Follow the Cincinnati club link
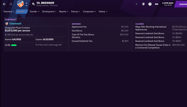Screen dimensions: 187x107 click(x=15, y=24)
